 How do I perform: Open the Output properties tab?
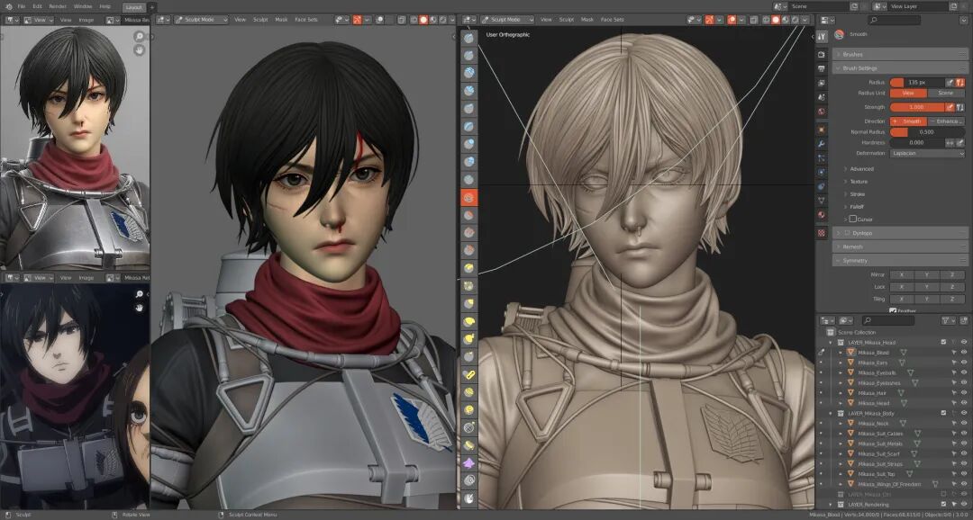click(822, 68)
